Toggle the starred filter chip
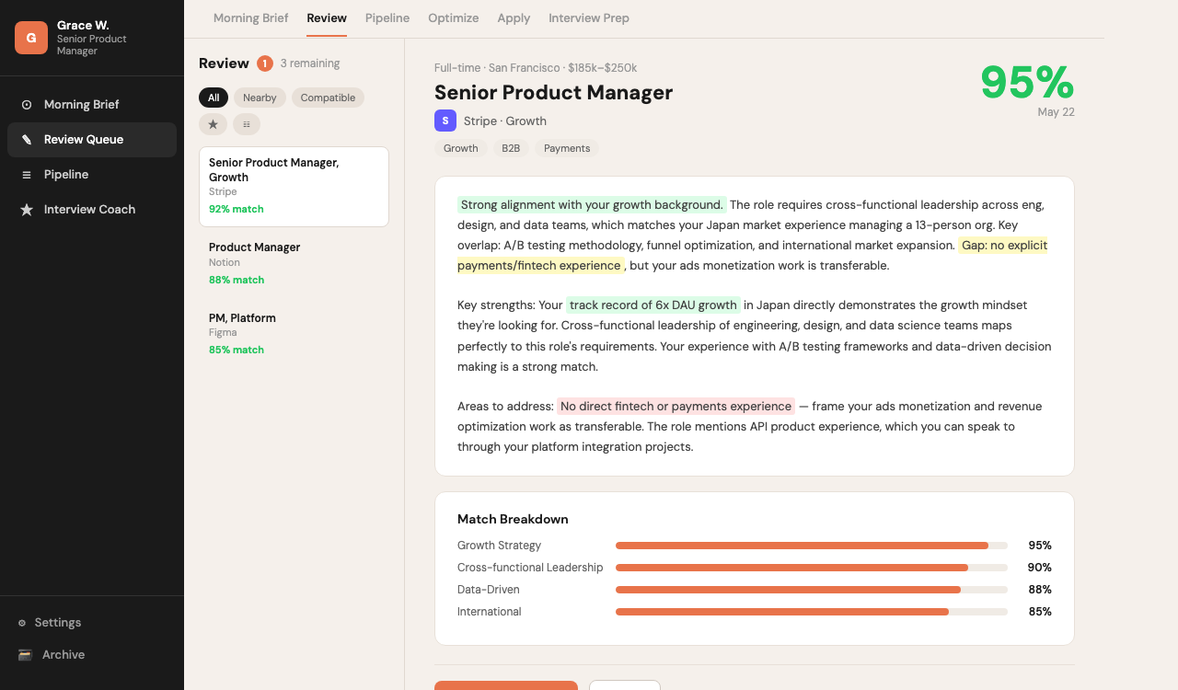Image resolution: width=1178 pixels, height=690 pixels. coord(213,124)
